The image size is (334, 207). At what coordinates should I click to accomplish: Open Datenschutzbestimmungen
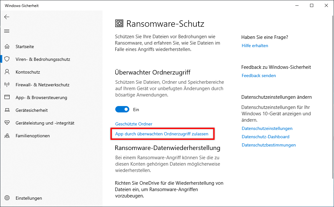tap(269, 145)
